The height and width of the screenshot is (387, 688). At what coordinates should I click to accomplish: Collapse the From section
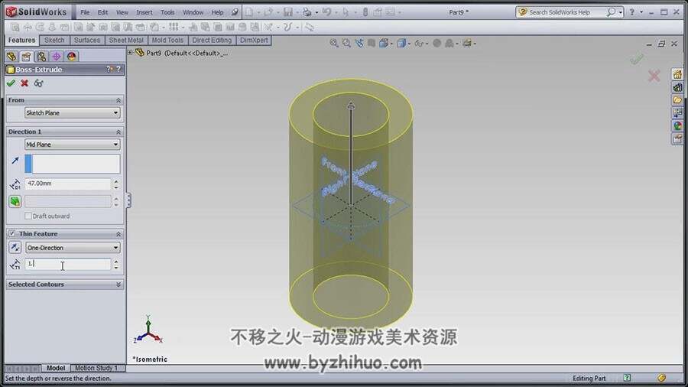click(x=118, y=100)
